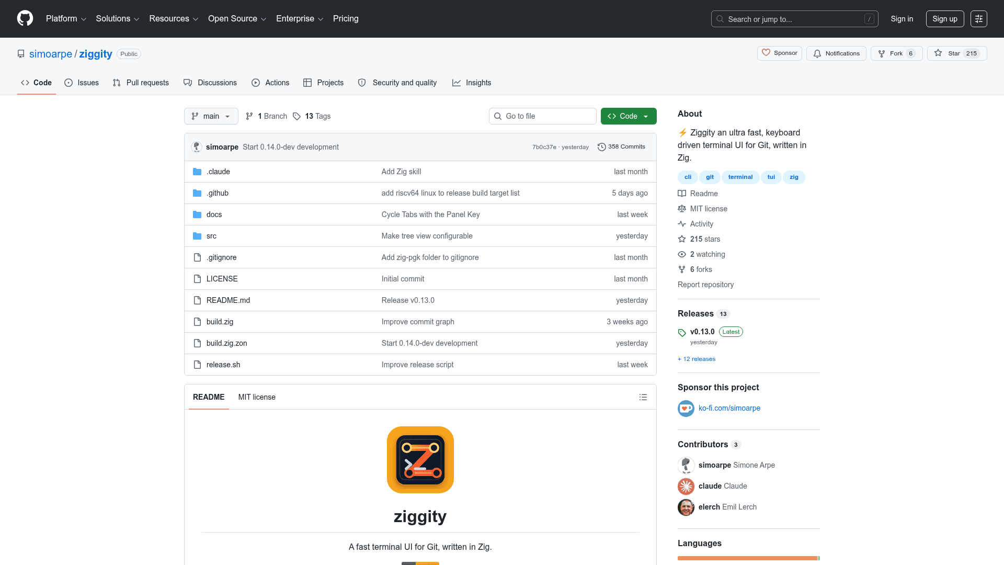The height and width of the screenshot is (565, 1004).
Task: Open the + 12 releases link
Action: [x=697, y=359]
